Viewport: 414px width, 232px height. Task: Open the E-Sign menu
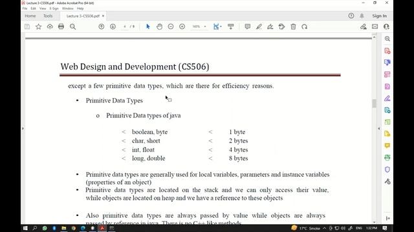(x=54, y=8)
